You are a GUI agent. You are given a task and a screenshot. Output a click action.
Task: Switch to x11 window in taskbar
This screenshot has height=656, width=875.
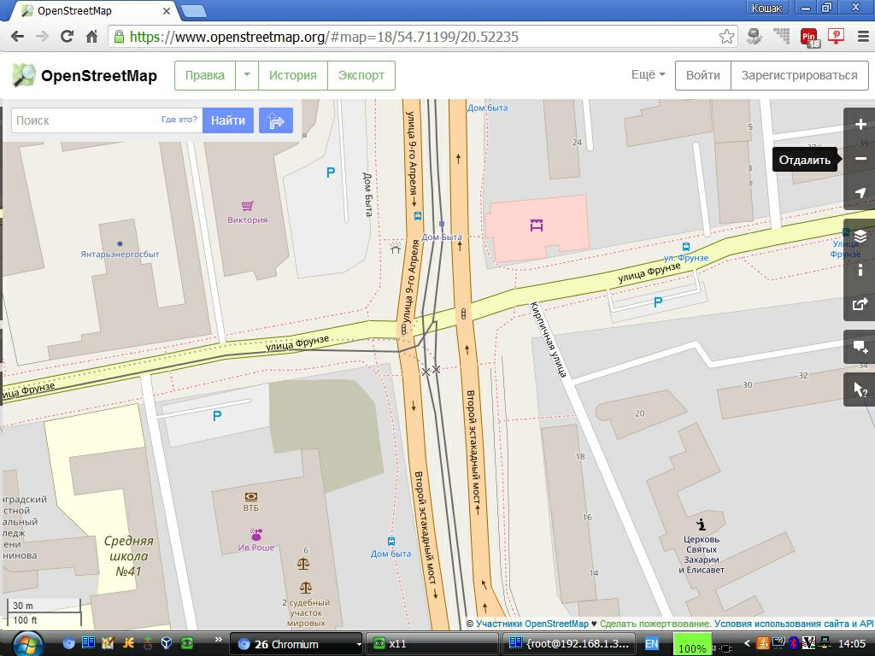(x=432, y=644)
